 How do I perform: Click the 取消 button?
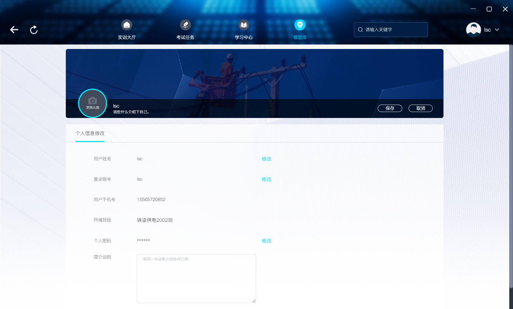point(420,108)
